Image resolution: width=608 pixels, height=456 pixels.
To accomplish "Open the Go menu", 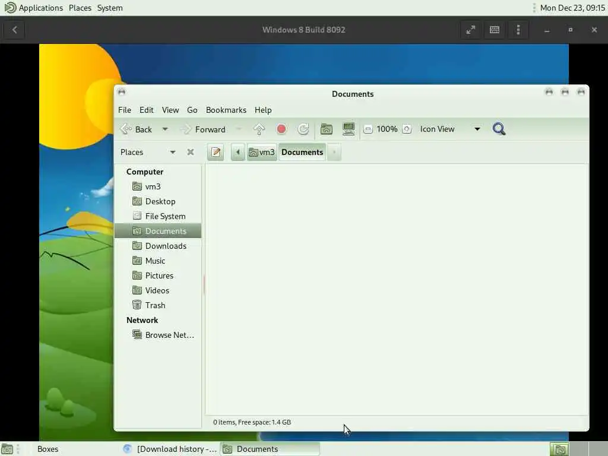I will [x=192, y=110].
